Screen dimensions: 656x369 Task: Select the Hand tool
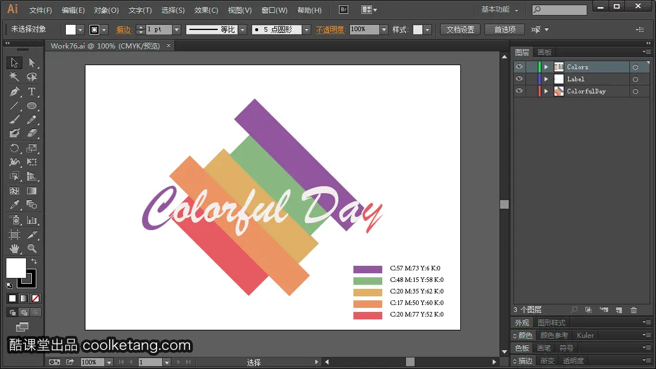click(14, 248)
